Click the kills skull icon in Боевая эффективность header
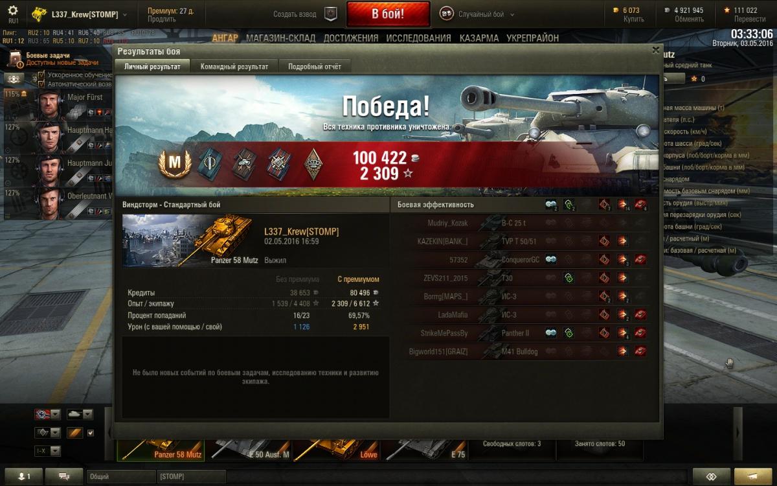 pyautogui.click(x=640, y=205)
